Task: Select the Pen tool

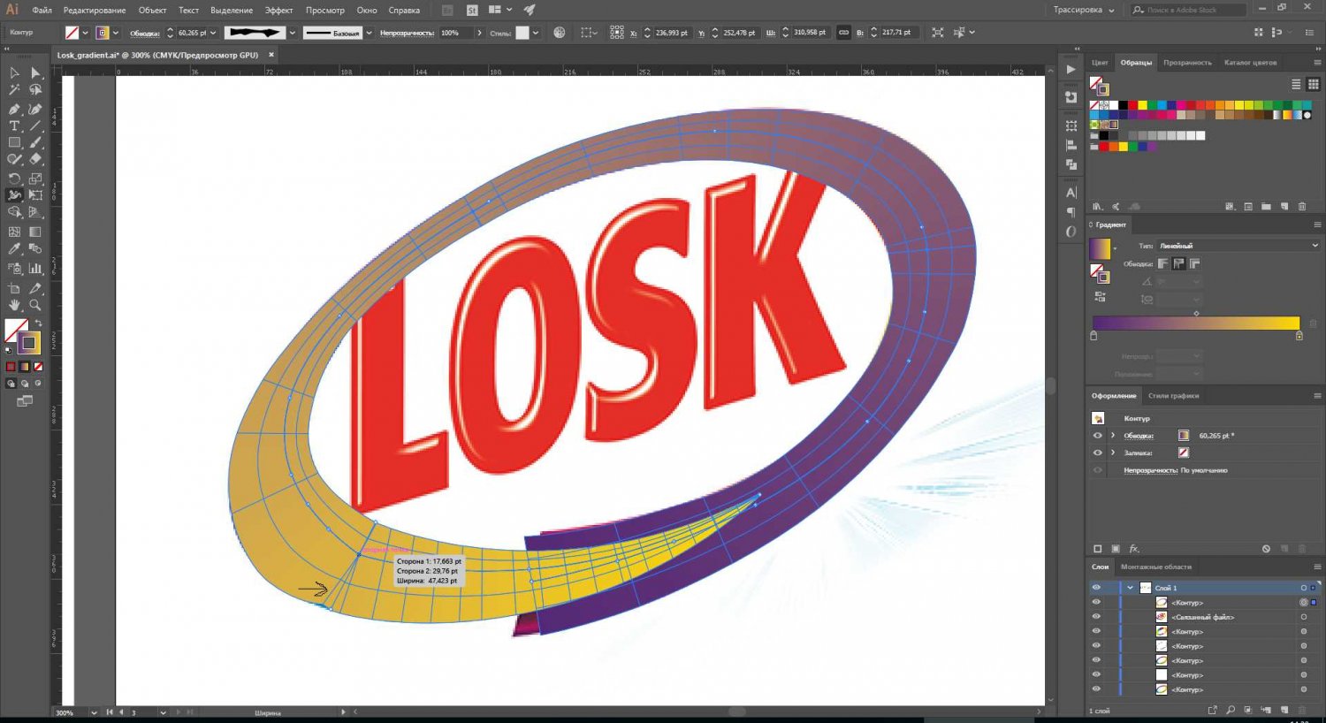Action: [x=14, y=109]
